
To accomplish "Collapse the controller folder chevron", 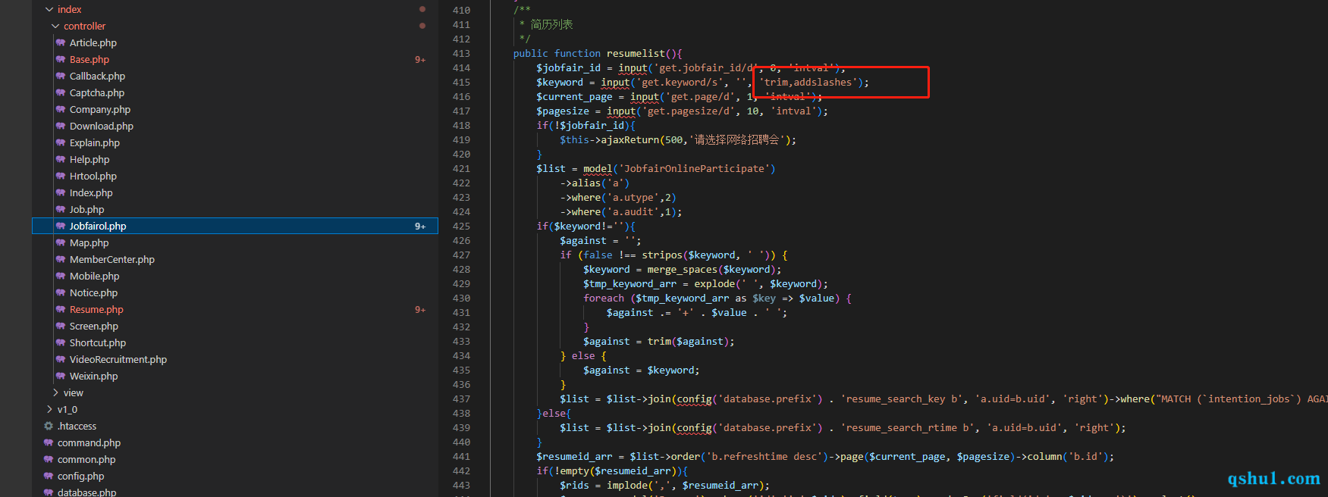I will coord(55,26).
